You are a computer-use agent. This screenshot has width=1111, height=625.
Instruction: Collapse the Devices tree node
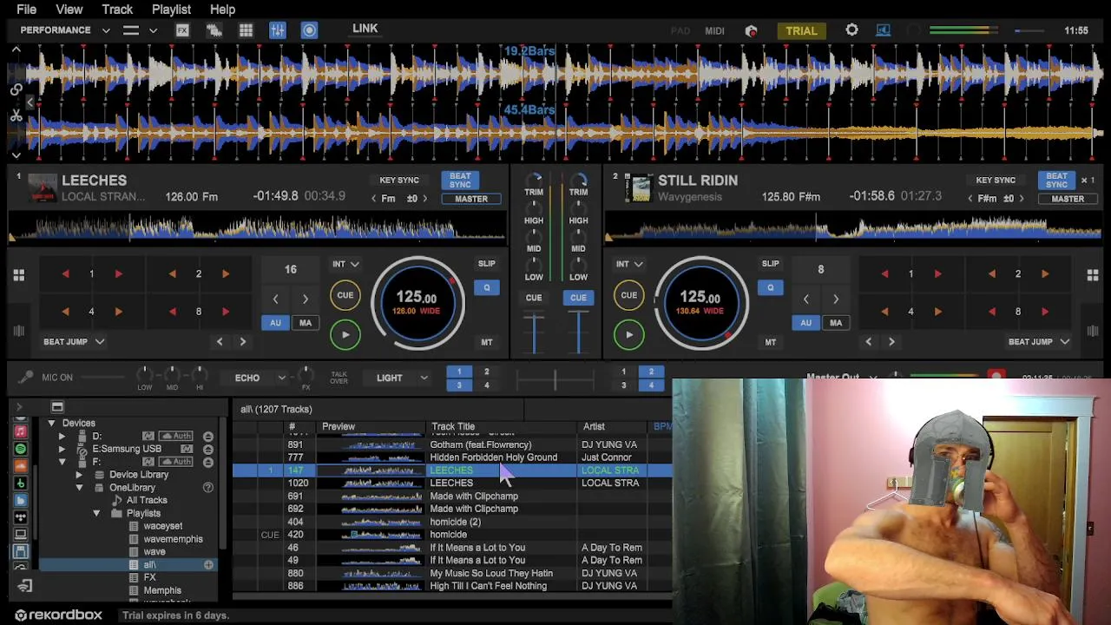(51, 424)
